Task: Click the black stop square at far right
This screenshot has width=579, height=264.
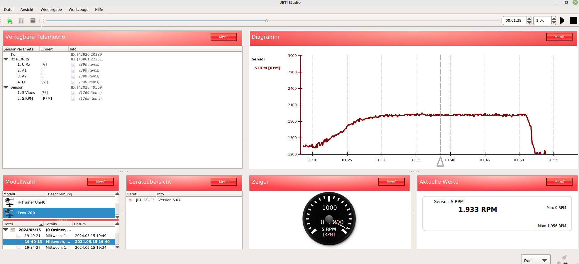Action: [x=573, y=21]
